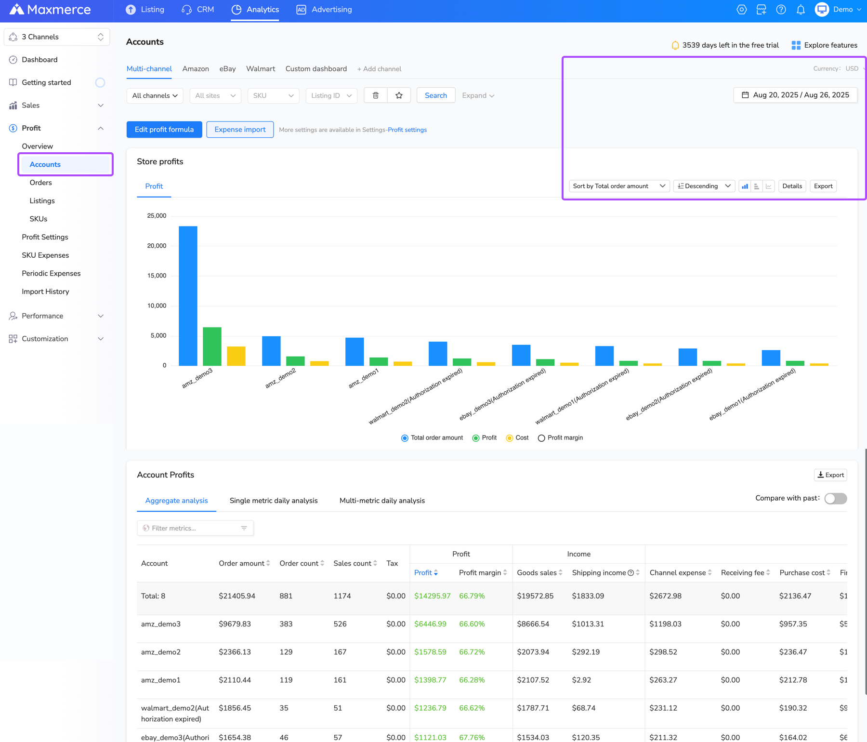Export the Account Profits table

pos(830,475)
